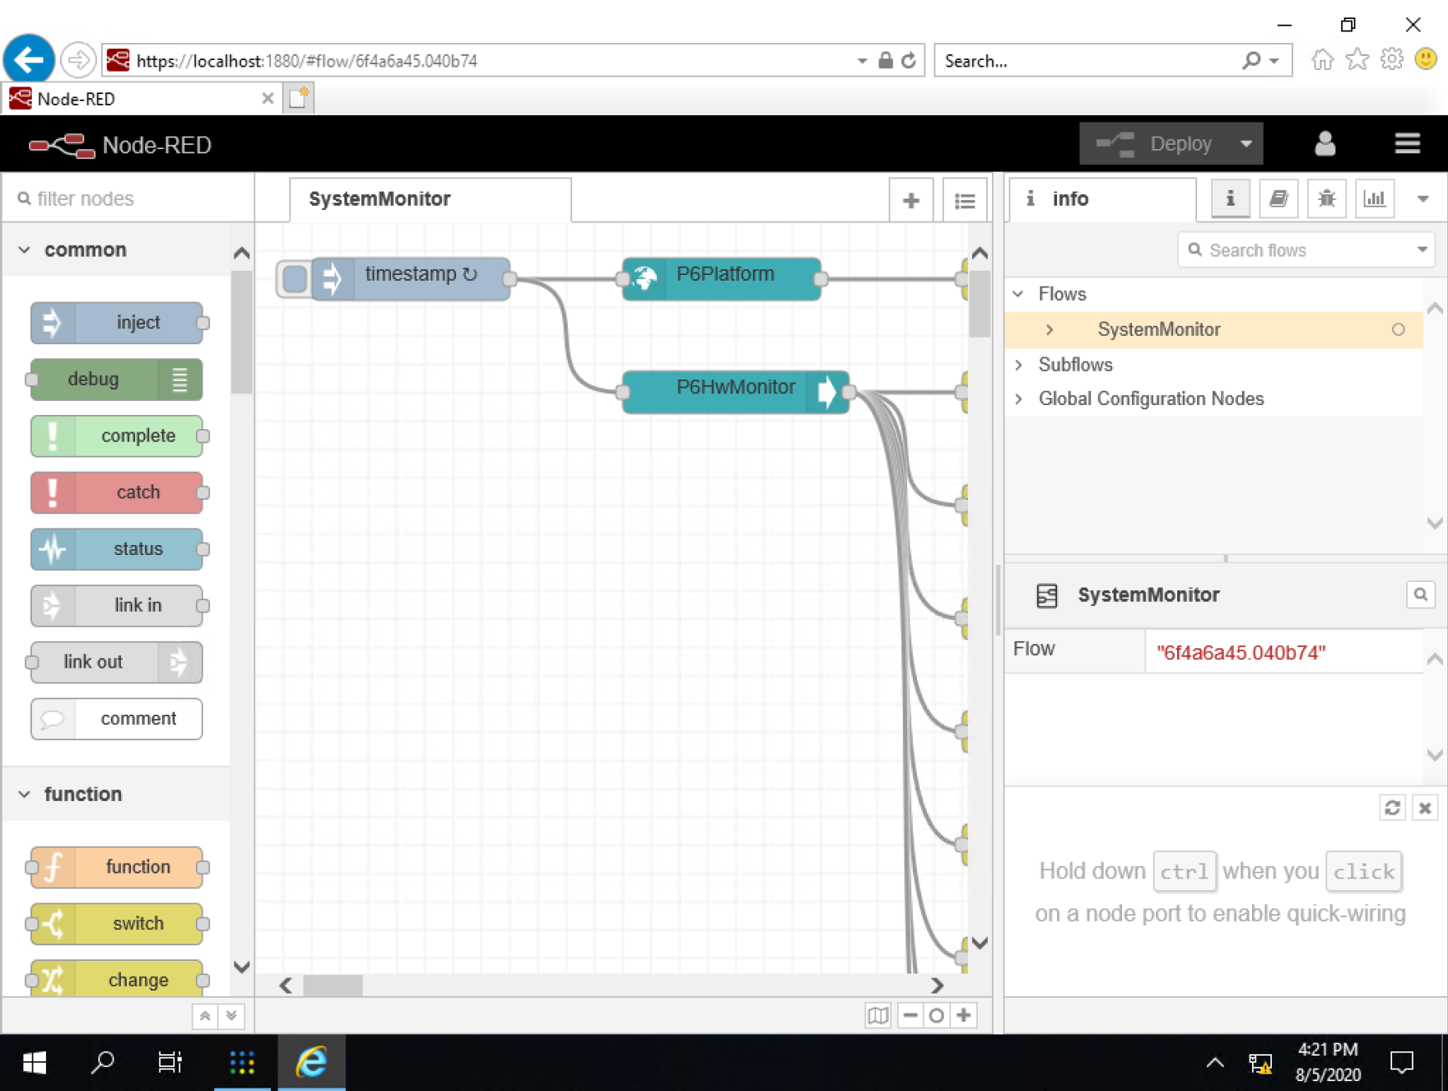Click the filter nodes search field
The height and width of the screenshot is (1091, 1448).
(x=132, y=198)
